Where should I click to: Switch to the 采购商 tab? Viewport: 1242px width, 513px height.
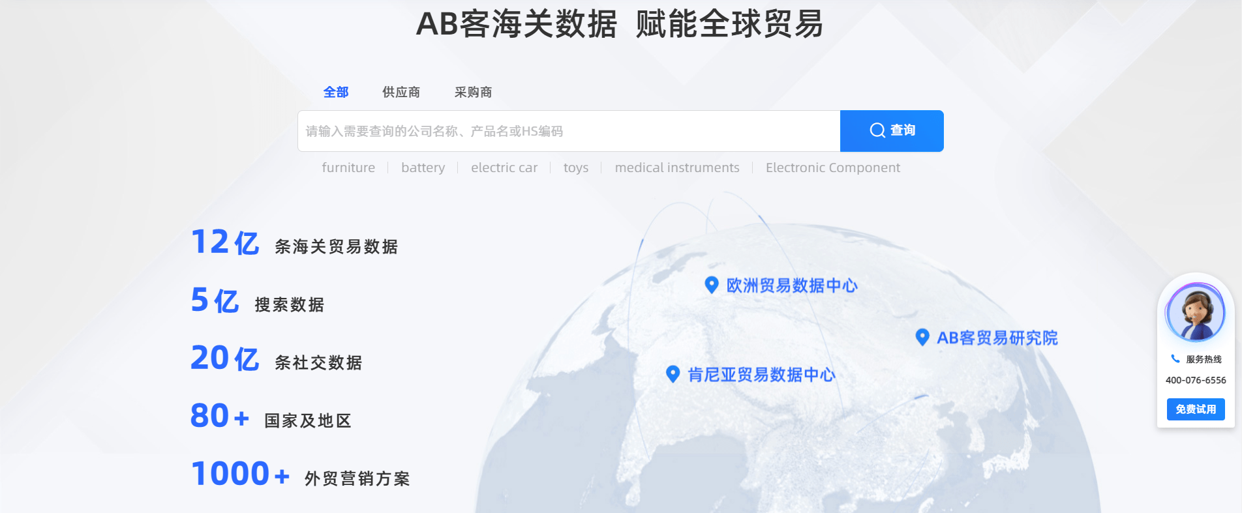tap(473, 93)
